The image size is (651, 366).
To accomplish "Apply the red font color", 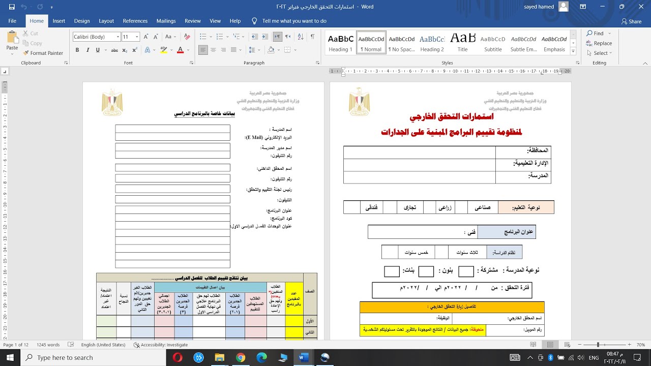I will click(x=180, y=50).
